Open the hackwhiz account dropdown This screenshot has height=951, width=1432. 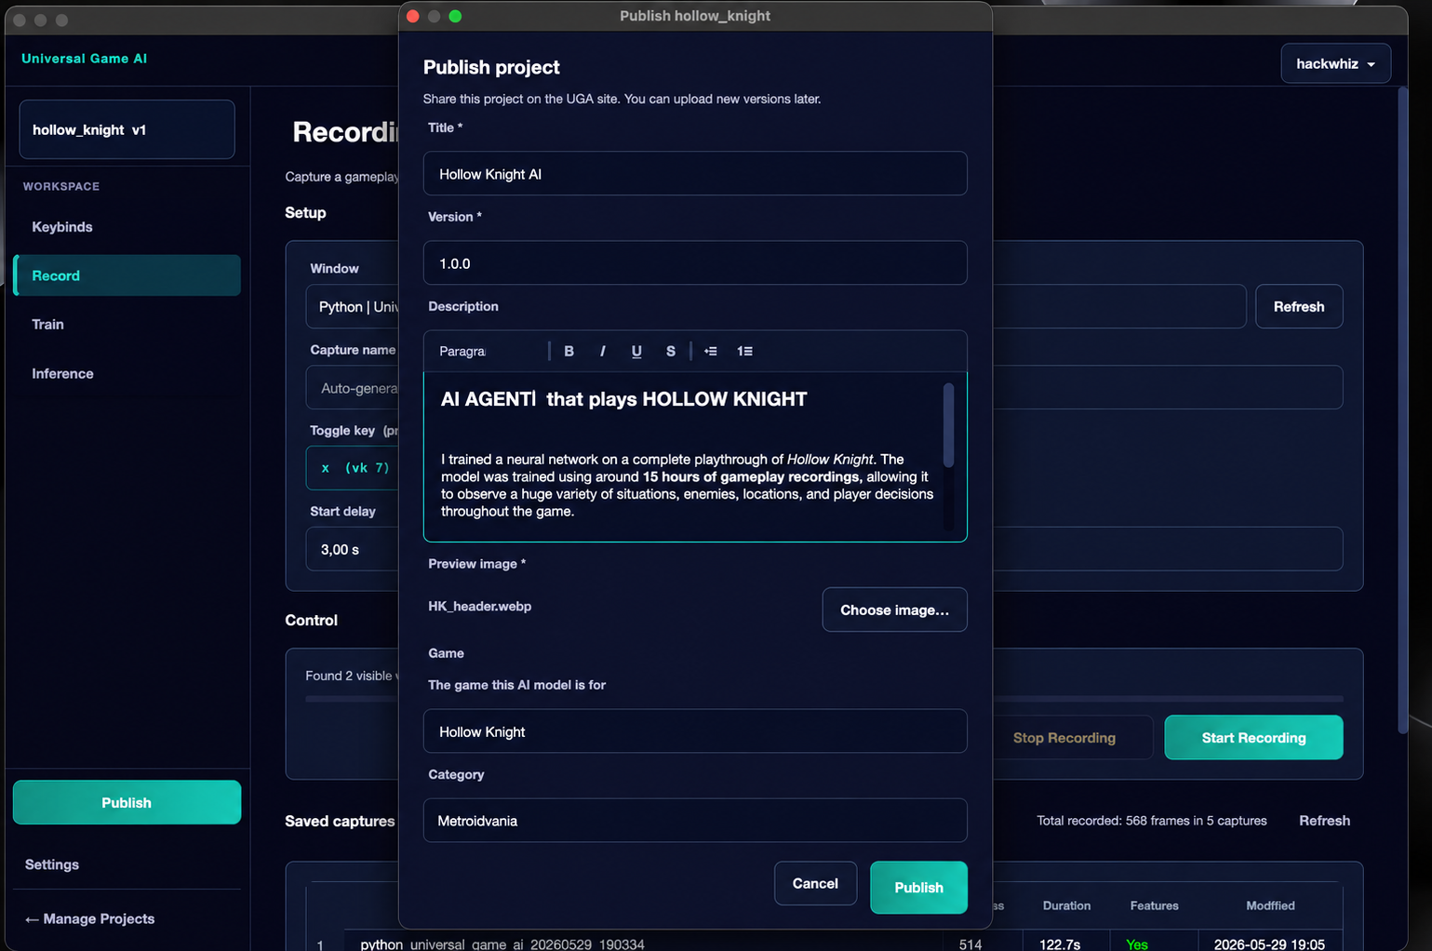(1335, 63)
